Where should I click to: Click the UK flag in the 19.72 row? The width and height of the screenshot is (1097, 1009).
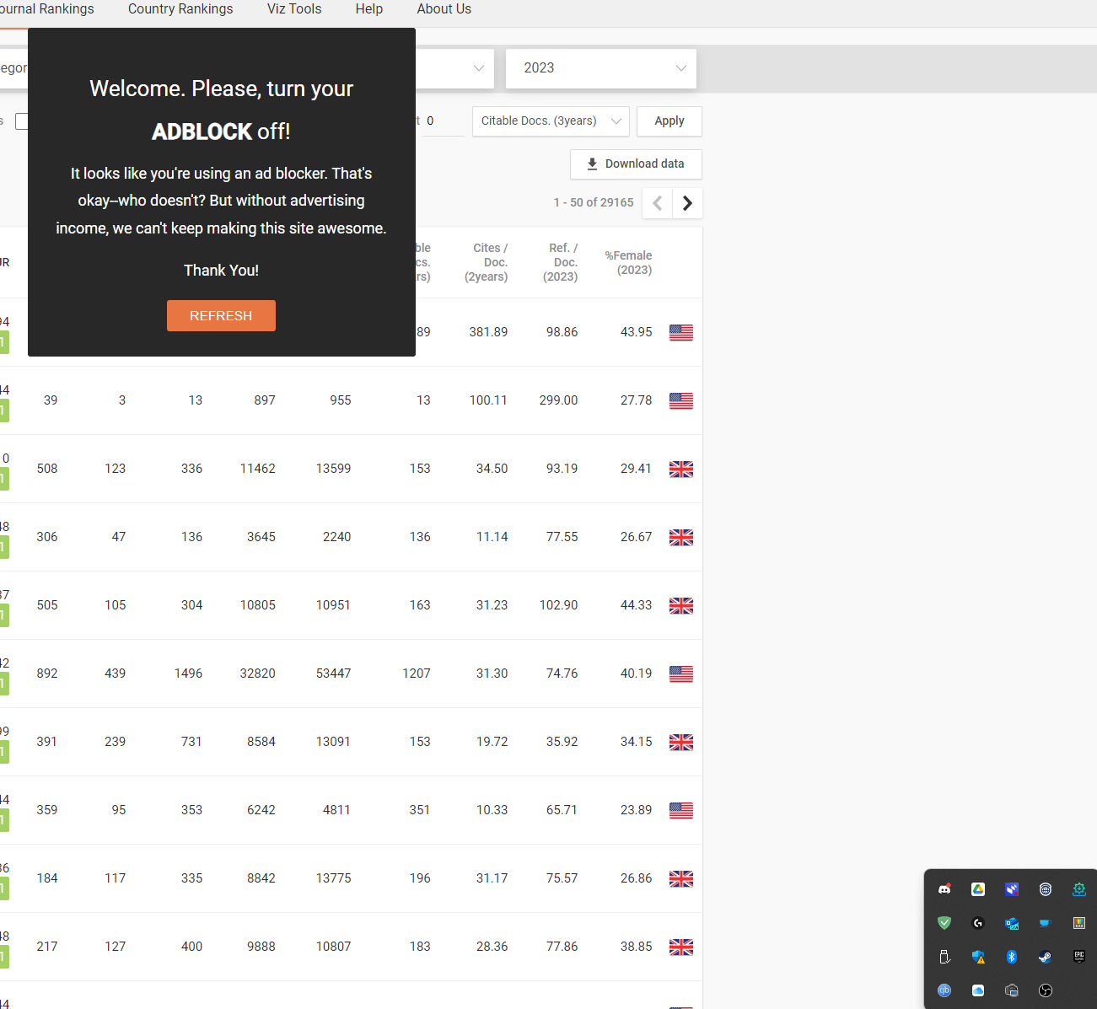tap(681, 743)
